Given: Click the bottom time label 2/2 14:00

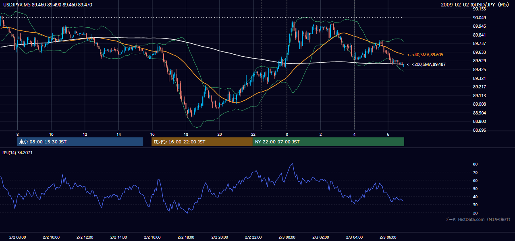Looking at the screenshot, I should coord(118,237).
